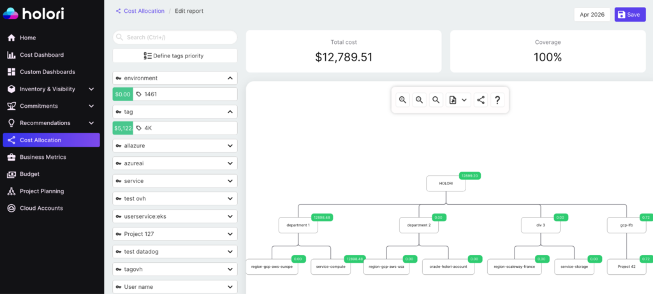653x294 pixels.
Task: Expand the Project 127 tag group
Action: point(230,234)
